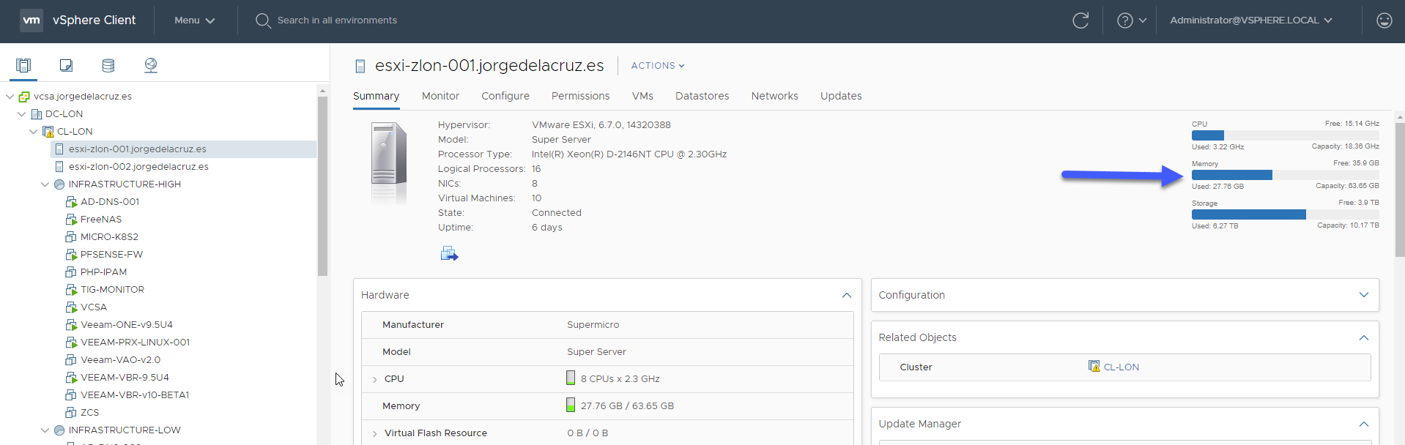The image size is (1405, 445).
Task: Collapse the DC-LON datacenter node
Action: click(21, 114)
